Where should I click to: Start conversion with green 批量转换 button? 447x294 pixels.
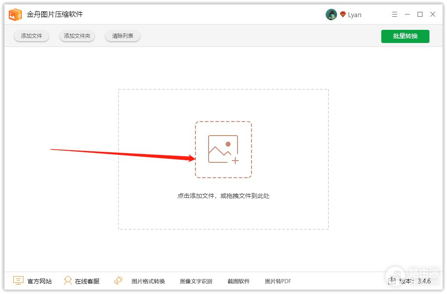(x=405, y=36)
